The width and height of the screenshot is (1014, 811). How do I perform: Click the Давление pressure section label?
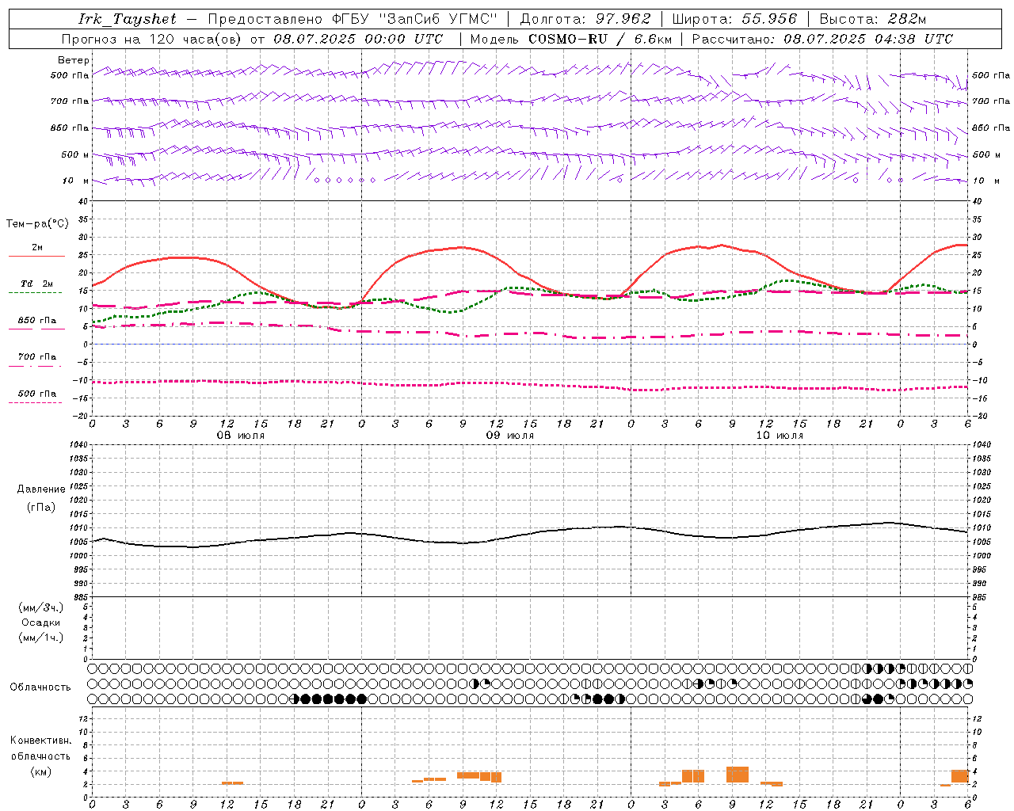click(x=41, y=489)
